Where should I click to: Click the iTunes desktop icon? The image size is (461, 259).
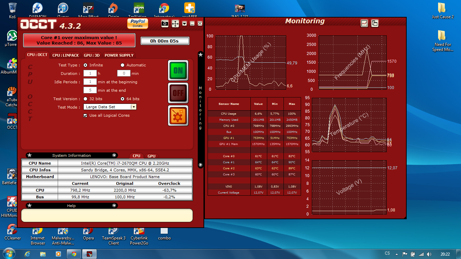tap(63, 10)
